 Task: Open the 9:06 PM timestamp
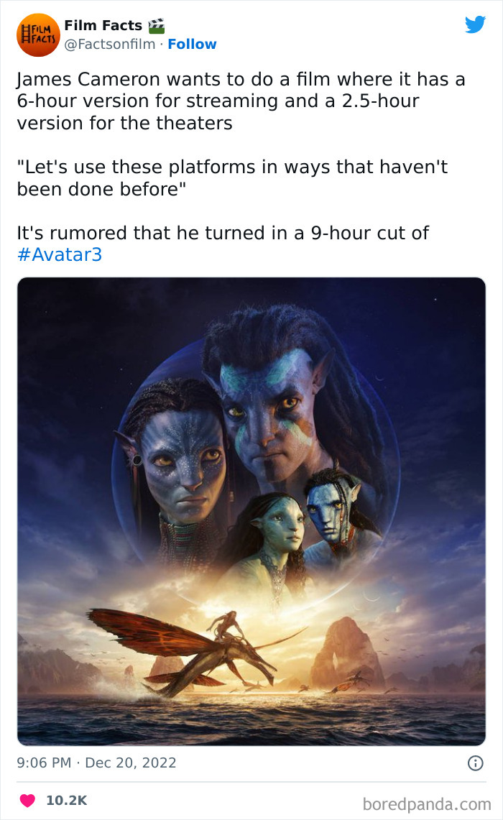tap(44, 763)
